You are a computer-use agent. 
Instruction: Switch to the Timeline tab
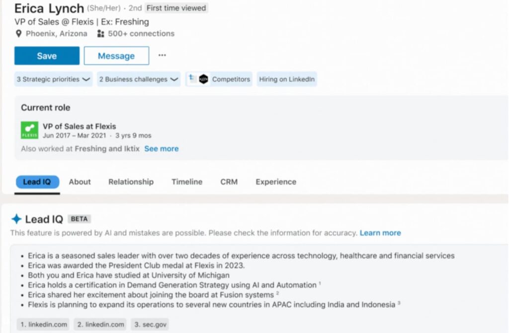pos(186,182)
